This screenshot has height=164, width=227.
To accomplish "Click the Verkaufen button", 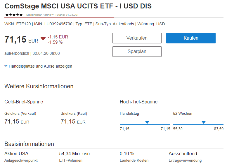I will pyautogui.click(x=137, y=38).
